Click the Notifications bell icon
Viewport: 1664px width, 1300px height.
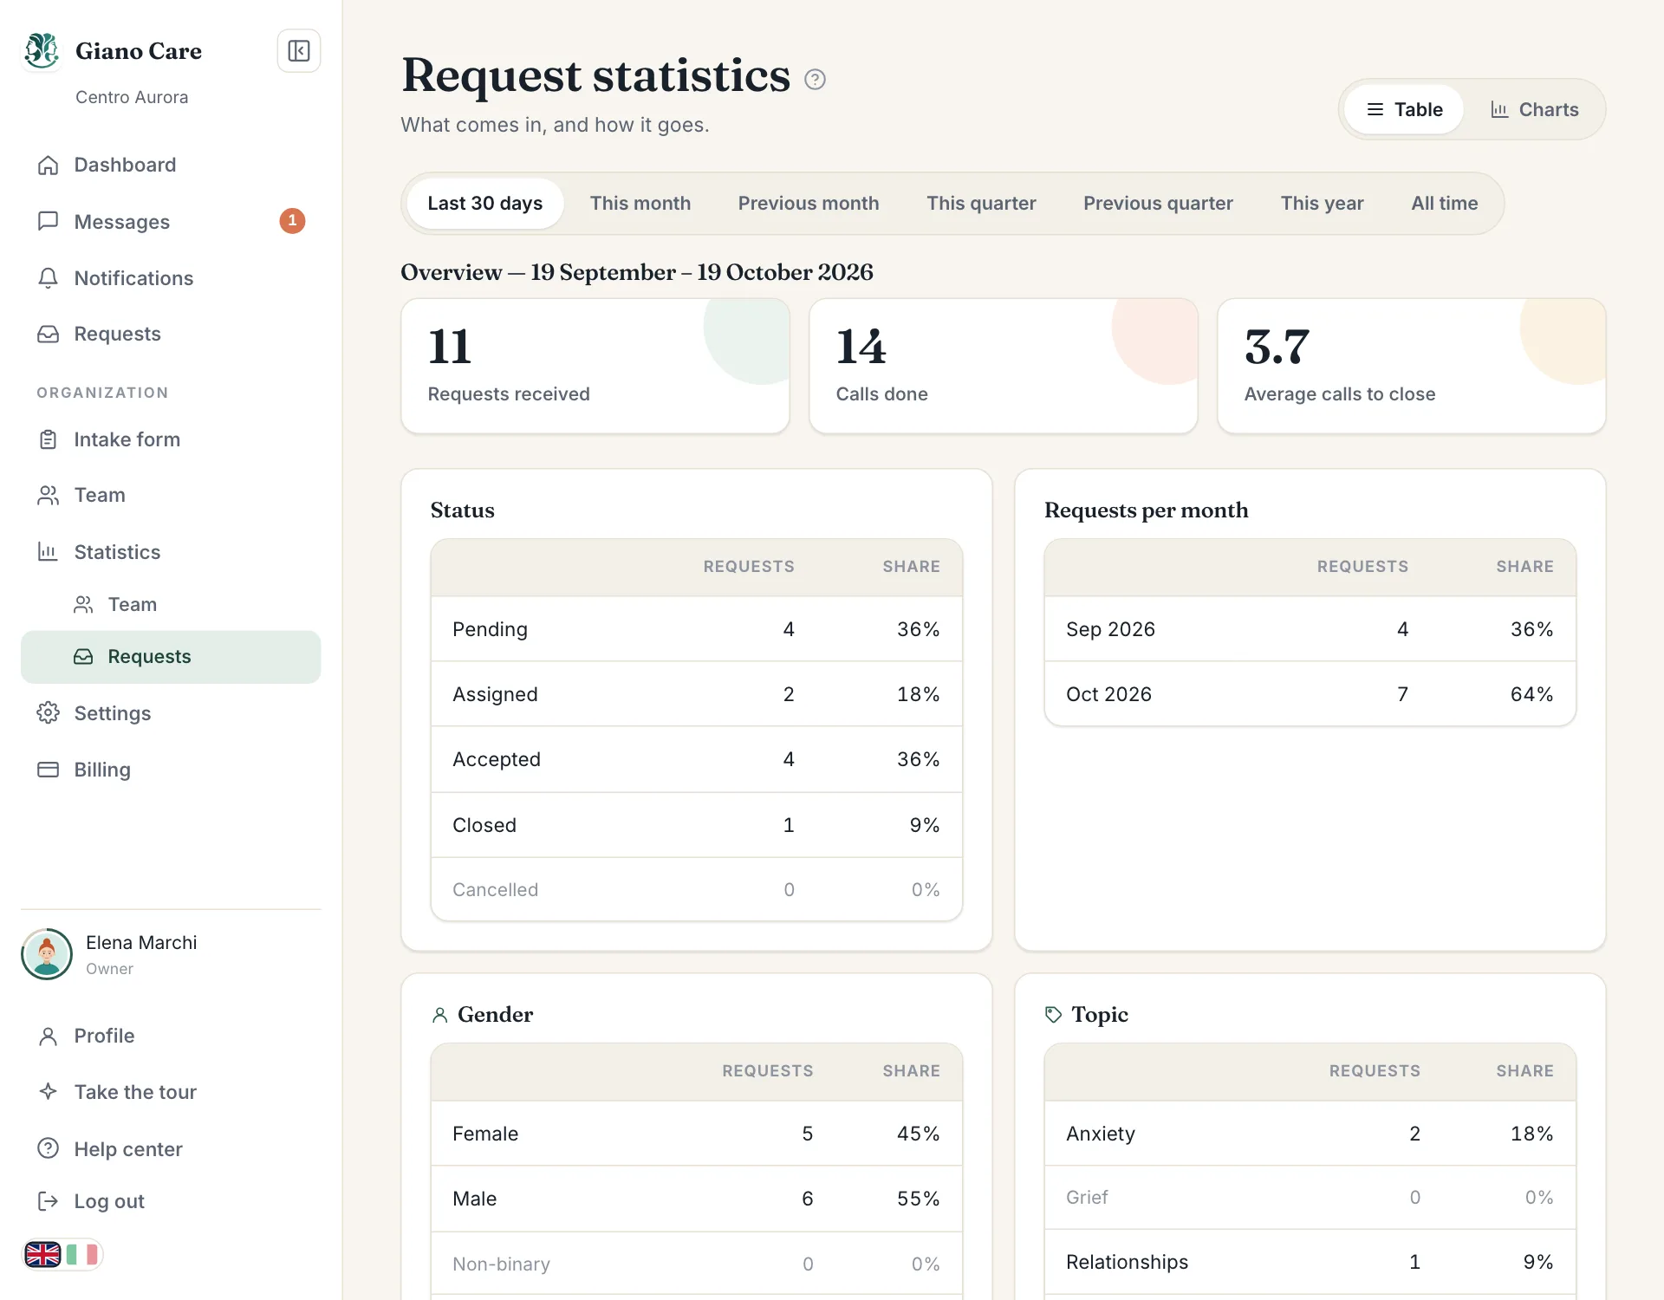(x=49, y=278)
